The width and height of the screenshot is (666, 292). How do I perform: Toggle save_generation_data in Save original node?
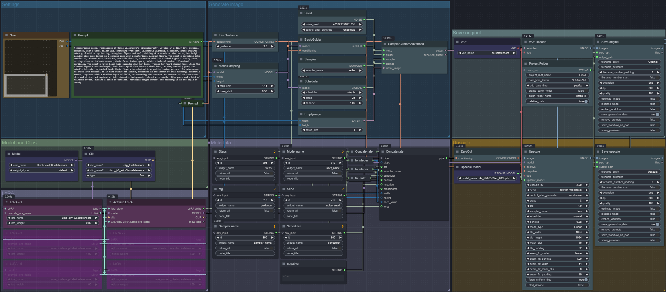click(657, 115)
